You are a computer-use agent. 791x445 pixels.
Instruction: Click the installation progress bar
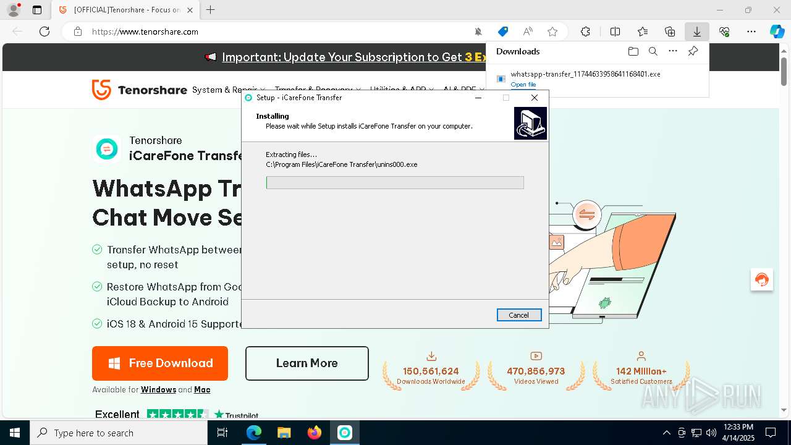[395, 182]
